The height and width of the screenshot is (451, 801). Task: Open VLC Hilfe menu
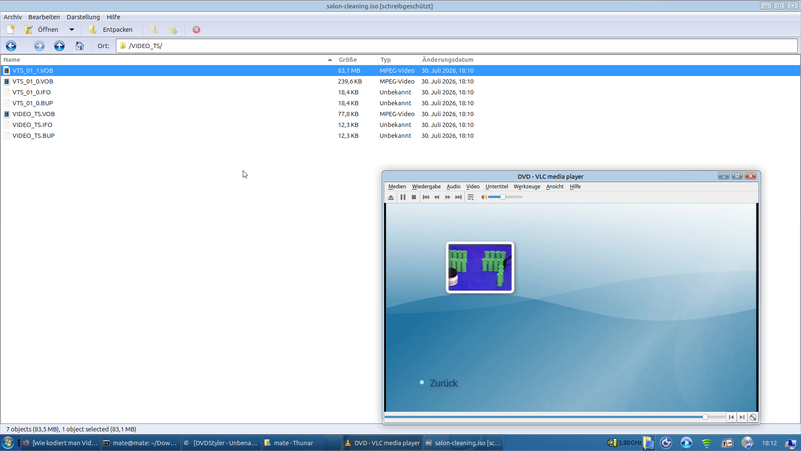575,187
